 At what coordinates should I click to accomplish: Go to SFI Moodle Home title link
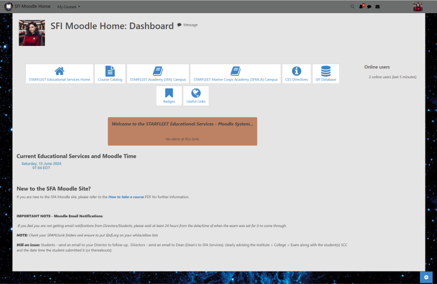(32, 6)
